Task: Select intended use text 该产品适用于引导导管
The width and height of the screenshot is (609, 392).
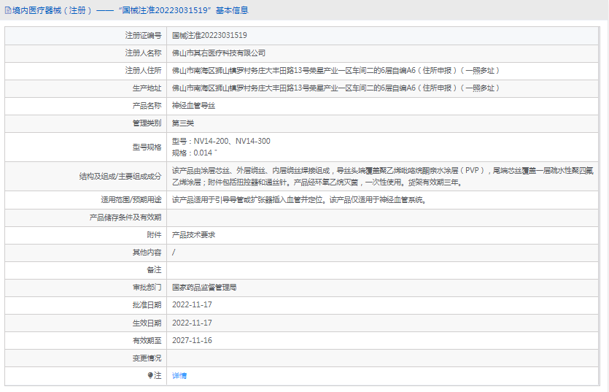Action: (300, 200)
